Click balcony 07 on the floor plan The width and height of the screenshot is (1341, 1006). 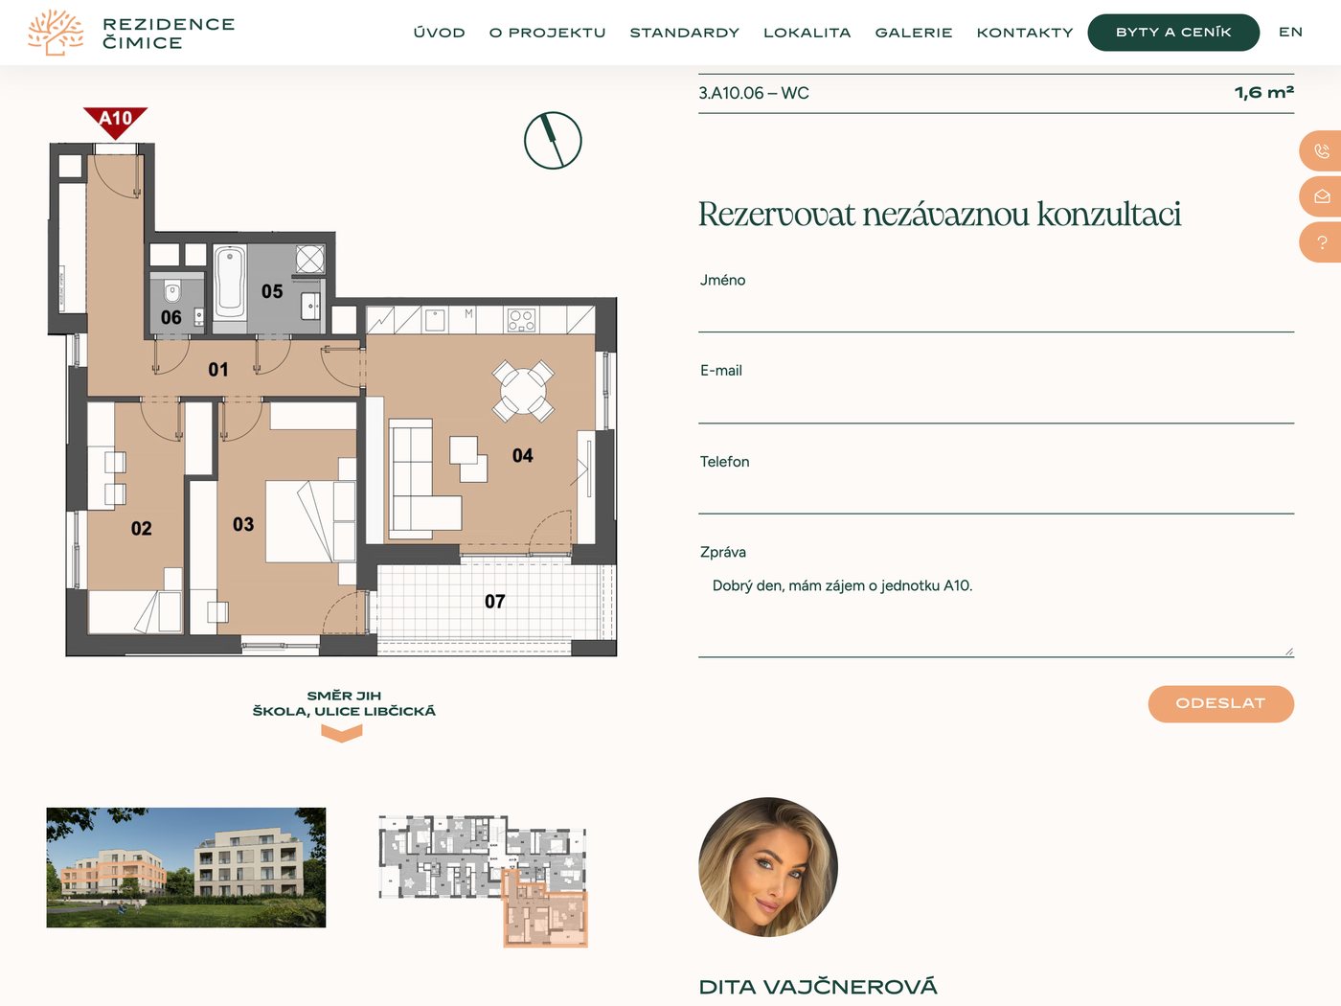[494, 601]
